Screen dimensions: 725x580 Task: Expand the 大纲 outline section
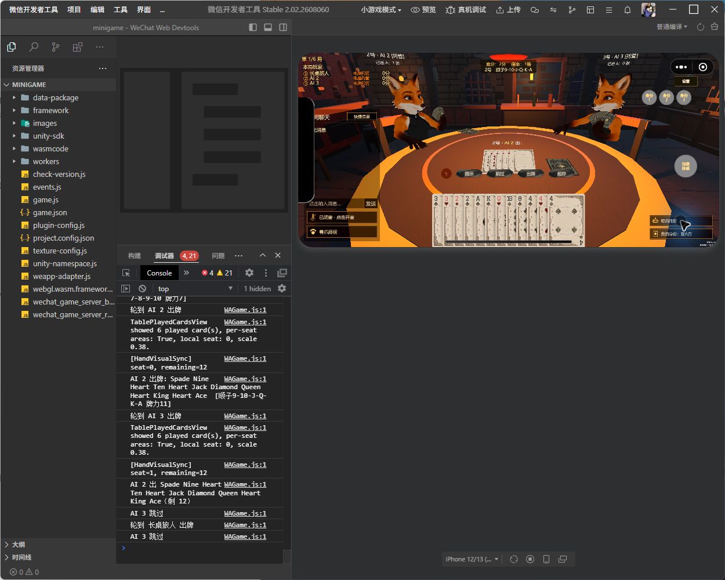click(19, 545)
